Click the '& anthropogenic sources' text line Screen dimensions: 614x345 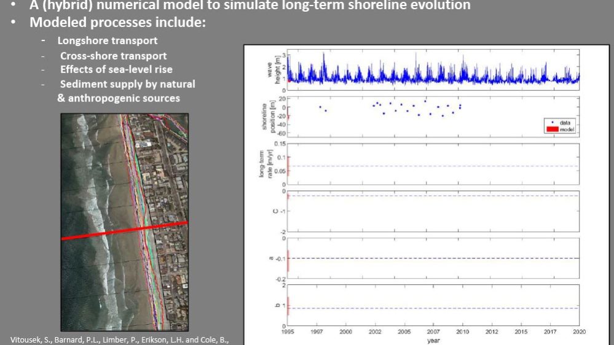click(119, 98)
